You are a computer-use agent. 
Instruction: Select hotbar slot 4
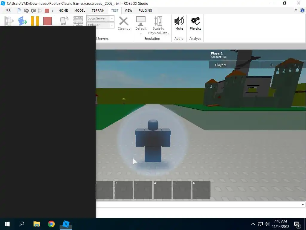(163, 190)
